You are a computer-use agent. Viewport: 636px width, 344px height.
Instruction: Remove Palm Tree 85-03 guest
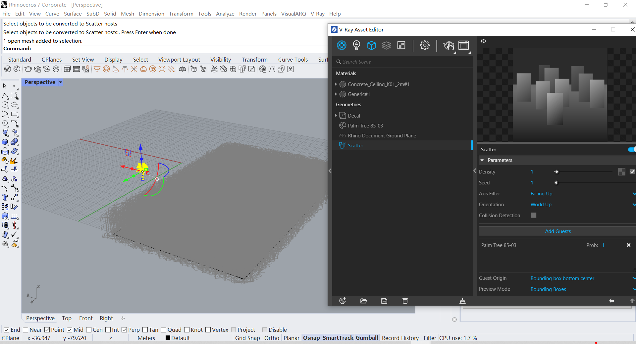click(628, 245)
